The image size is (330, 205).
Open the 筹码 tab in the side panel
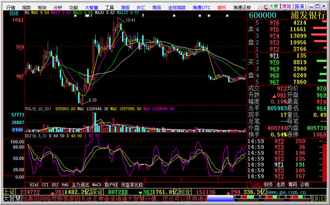click(293, 185)
